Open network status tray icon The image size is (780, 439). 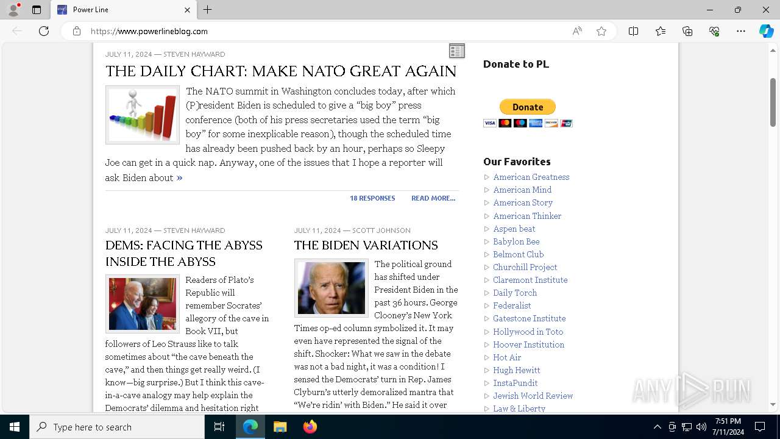(x=687, y=427)
